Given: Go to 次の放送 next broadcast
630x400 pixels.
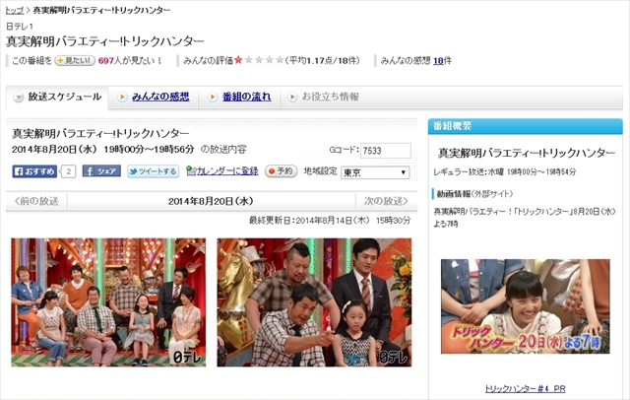Looking at the screenshot, I should [x=386, y=201].
